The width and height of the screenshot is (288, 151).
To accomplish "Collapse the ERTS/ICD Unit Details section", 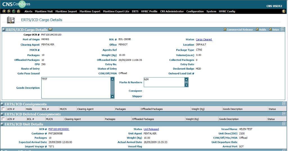I will 284,124.
